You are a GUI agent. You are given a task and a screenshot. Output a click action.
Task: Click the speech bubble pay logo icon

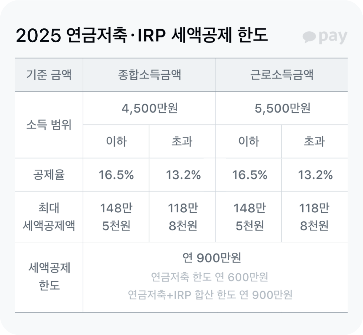click(309, 37)
